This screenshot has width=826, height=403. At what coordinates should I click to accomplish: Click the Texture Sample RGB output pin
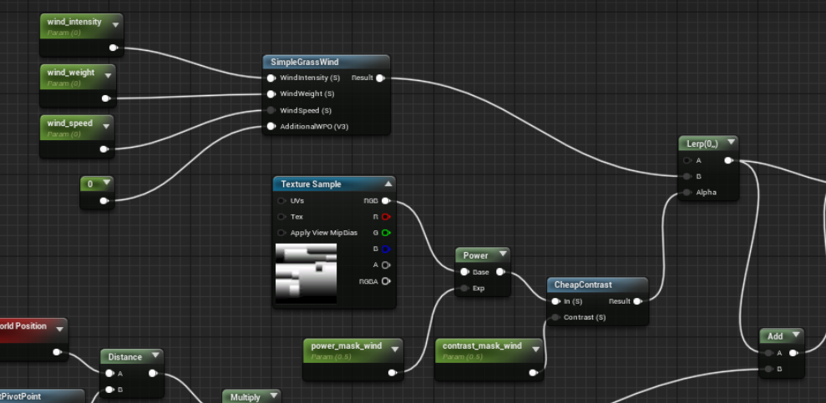point(386,200)
